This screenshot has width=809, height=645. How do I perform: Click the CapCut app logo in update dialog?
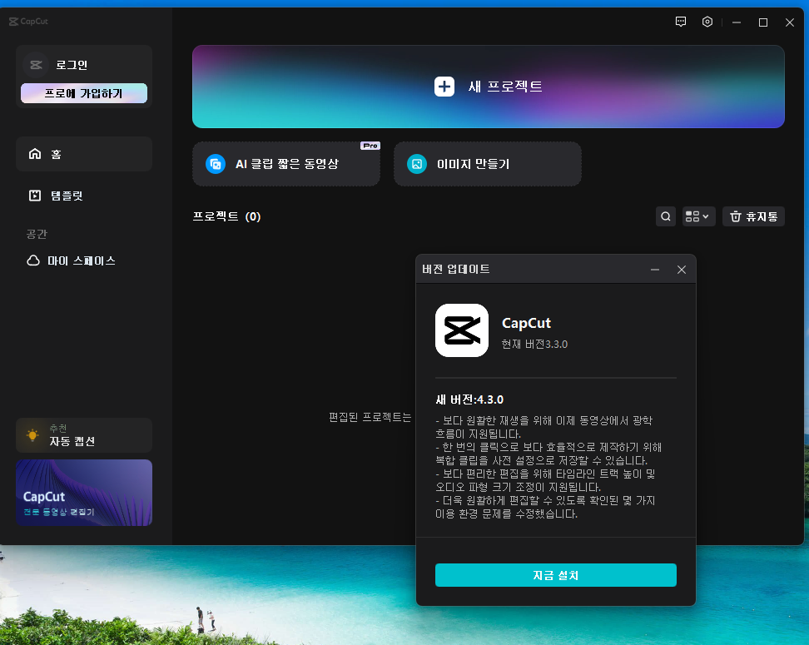[462, 330]
